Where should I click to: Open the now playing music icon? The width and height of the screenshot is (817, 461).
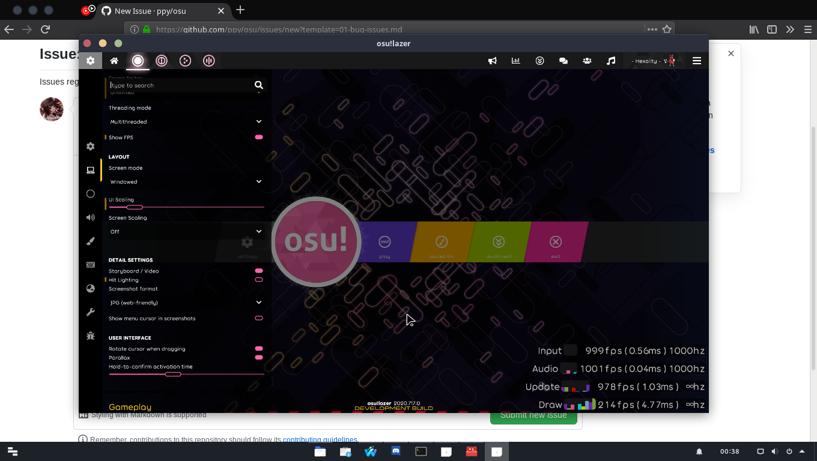(611, 61)
